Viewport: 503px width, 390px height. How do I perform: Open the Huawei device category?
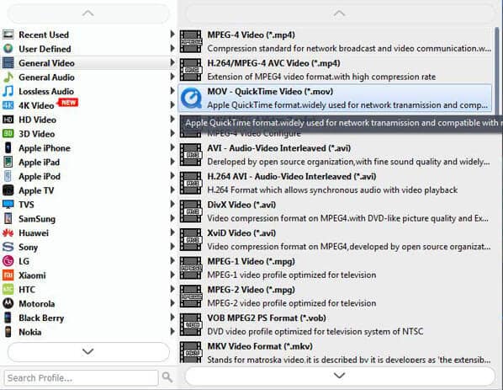(88, 233)
